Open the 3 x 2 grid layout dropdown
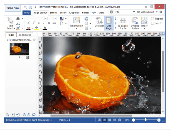 click(x=123, y=23)
